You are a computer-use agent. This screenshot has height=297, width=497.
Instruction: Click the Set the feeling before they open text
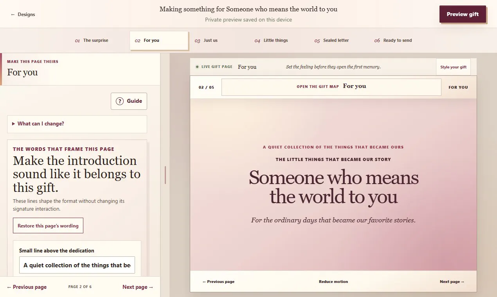(x=333, y=67)
